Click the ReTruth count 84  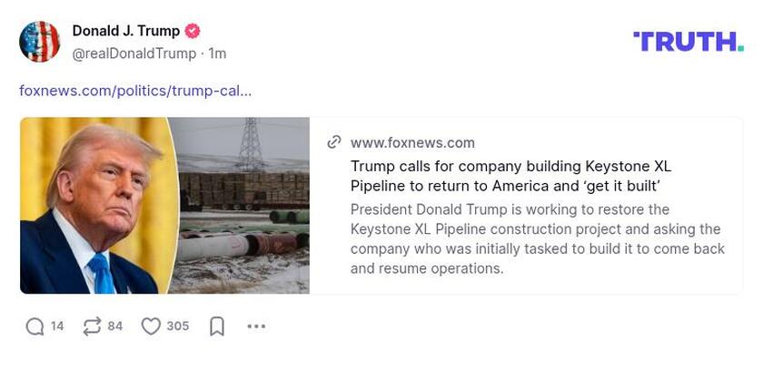tap(115, 326)
